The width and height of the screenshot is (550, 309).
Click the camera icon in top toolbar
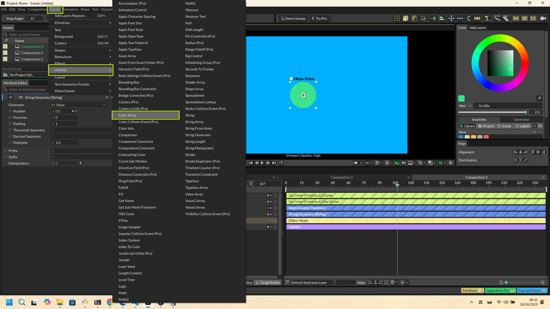[x=543, y=18]
